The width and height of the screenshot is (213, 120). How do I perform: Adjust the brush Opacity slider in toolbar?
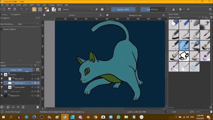point(123,9)
